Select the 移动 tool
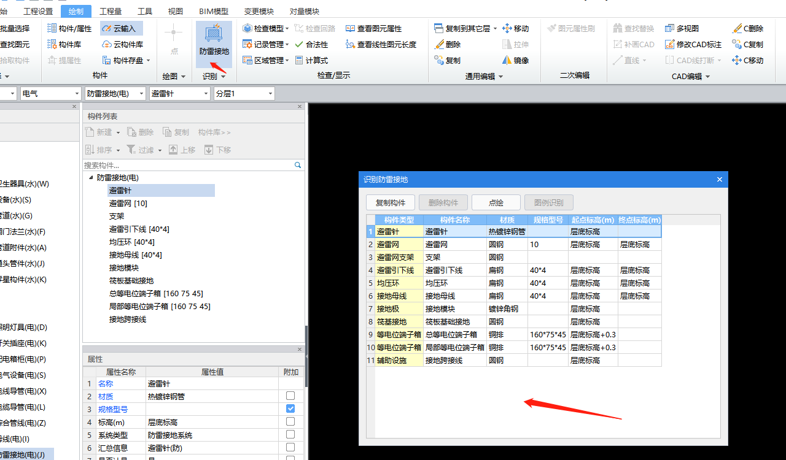This screenshot has width=786, height=460. [x=515, y=28]
